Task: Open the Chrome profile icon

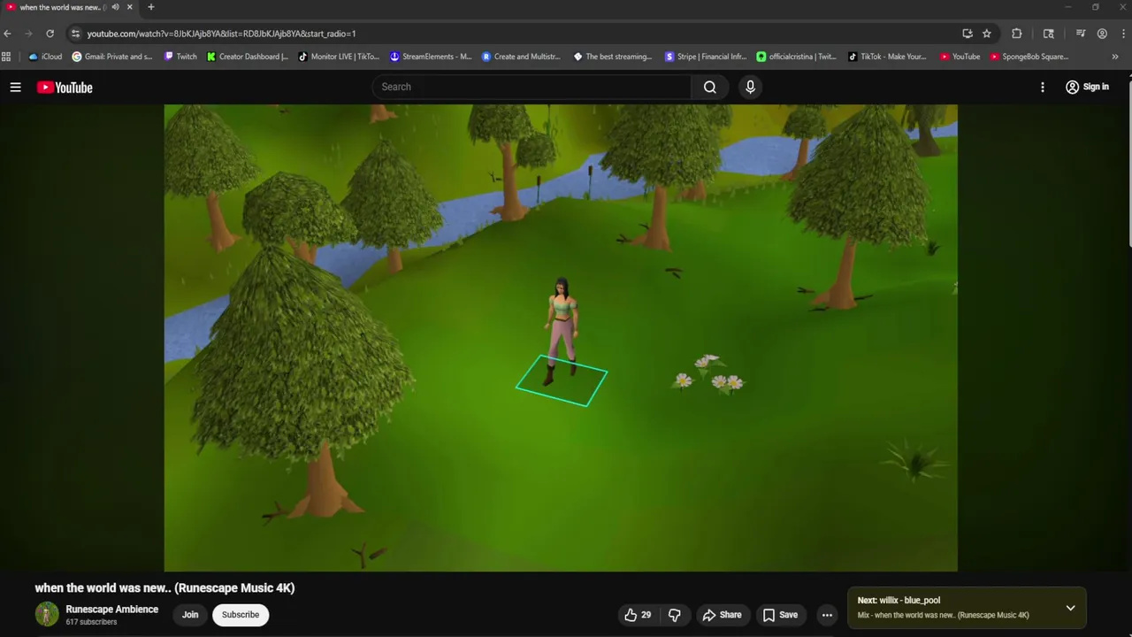Action: click(x=1102, y=34)
